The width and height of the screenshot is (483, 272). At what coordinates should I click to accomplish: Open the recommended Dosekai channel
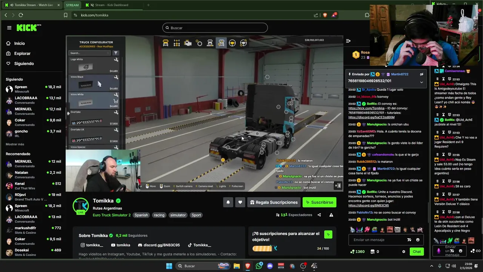(x=33, y=252)
